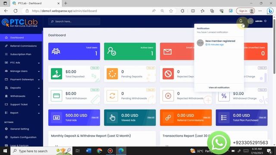Click the browser Sign in button
Image resolution: width=276 pixels, height=155 pixels.
pyautogui.click(x=245, y=11)
